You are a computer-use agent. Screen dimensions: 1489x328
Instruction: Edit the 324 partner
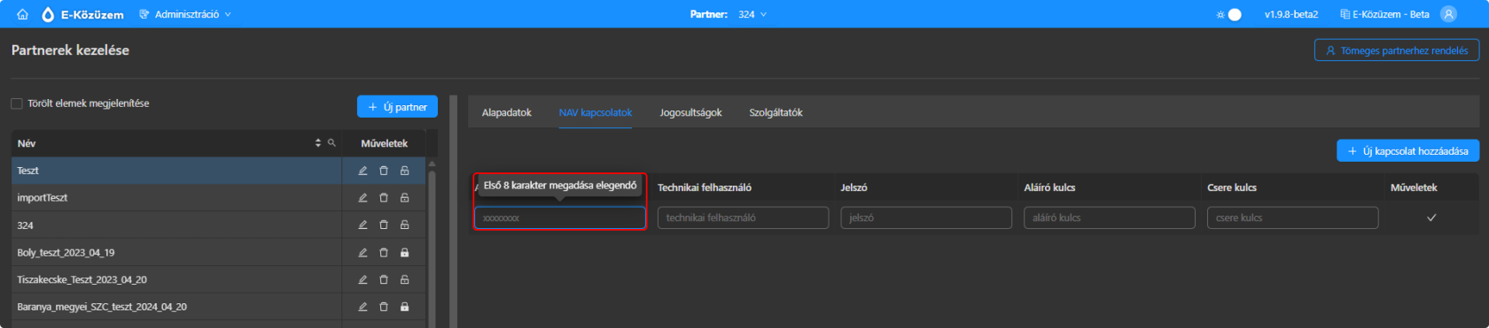pyautogui.click(x=363, y=225)
